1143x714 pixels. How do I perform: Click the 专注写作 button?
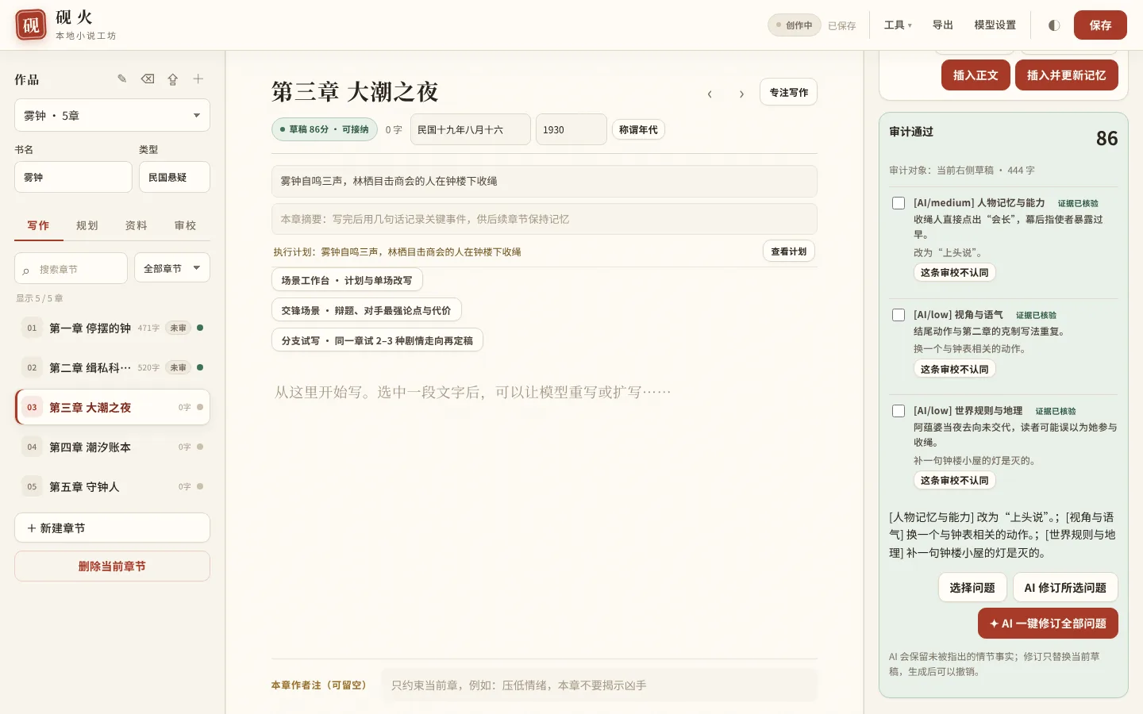tap(788, 92)
